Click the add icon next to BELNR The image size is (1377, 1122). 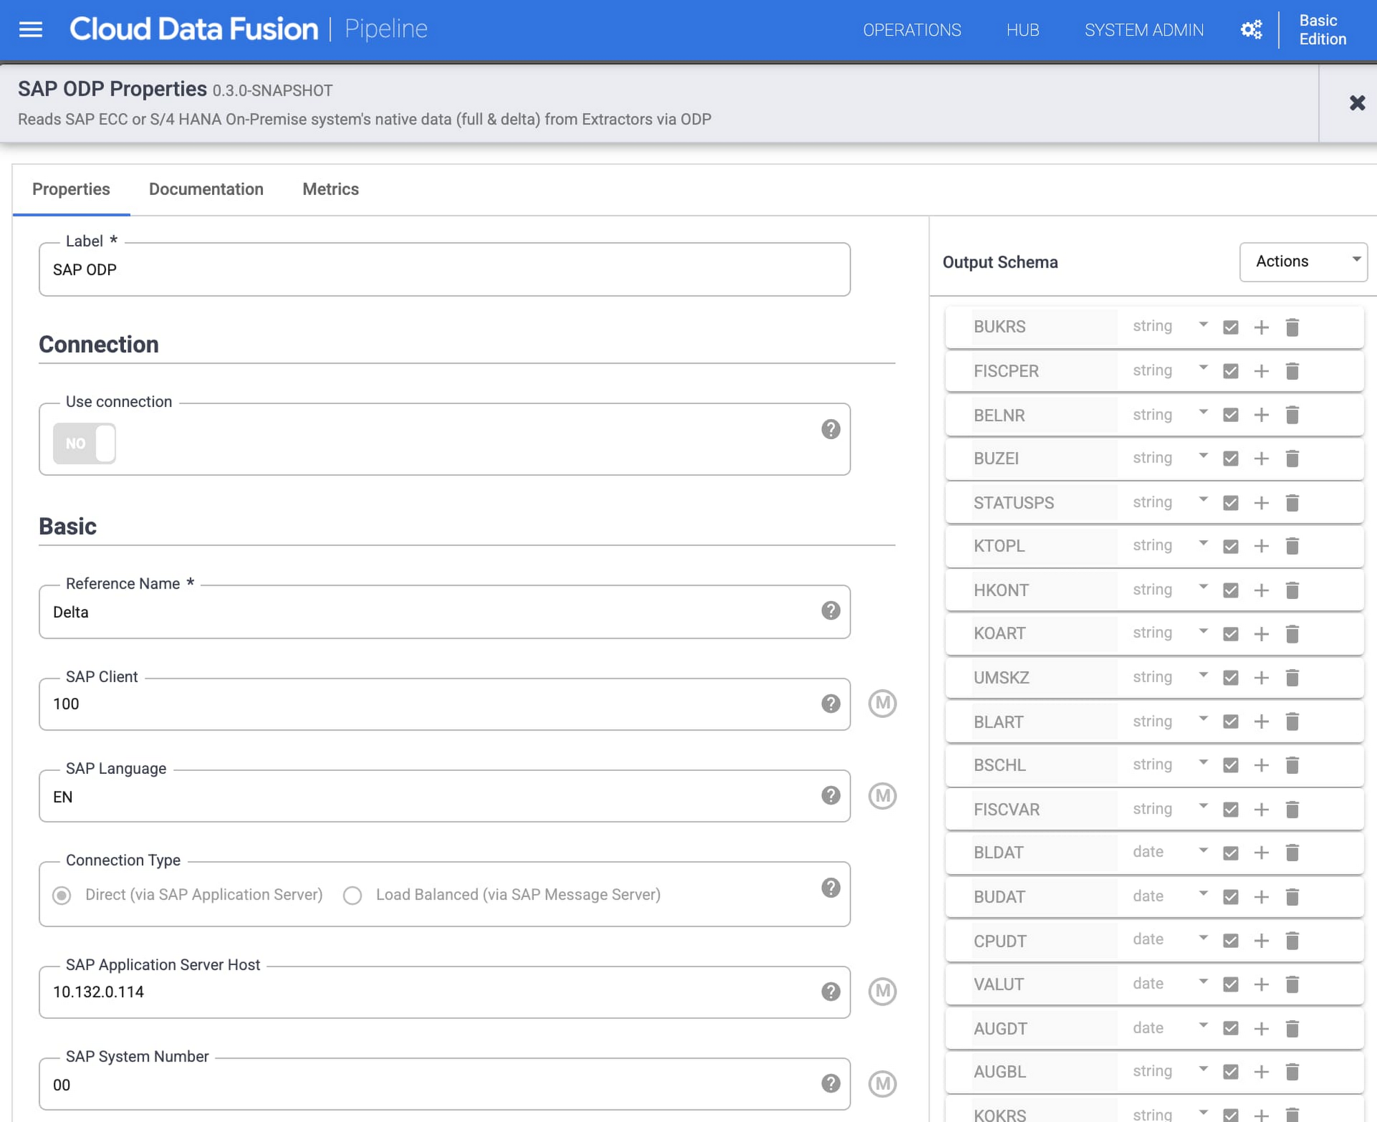coord(1261,414)
